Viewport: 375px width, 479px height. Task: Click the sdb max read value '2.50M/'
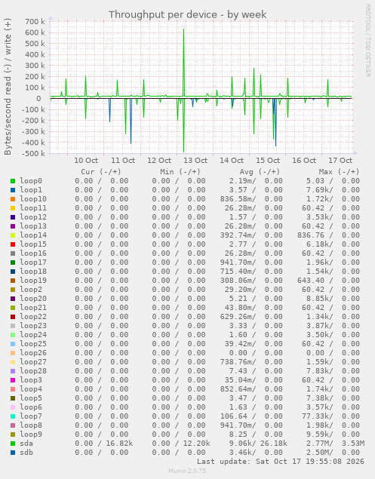tap(320, 453)
